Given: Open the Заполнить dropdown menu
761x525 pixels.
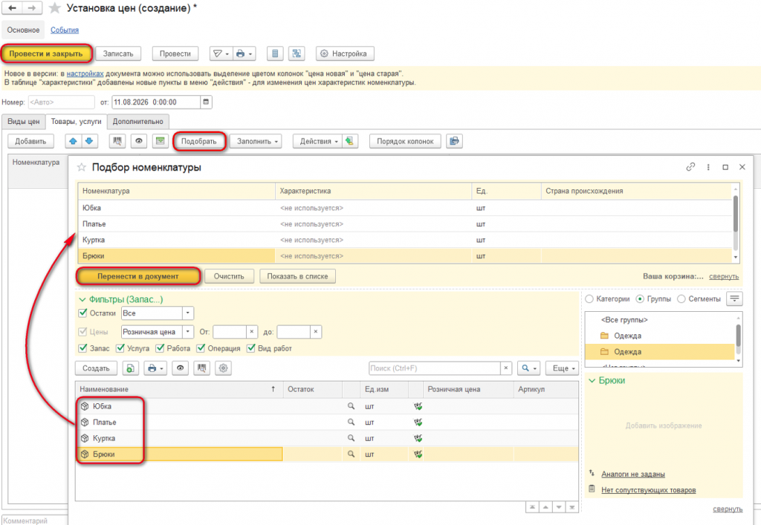Looking at the screenshot, I should [x=256, y=141].
